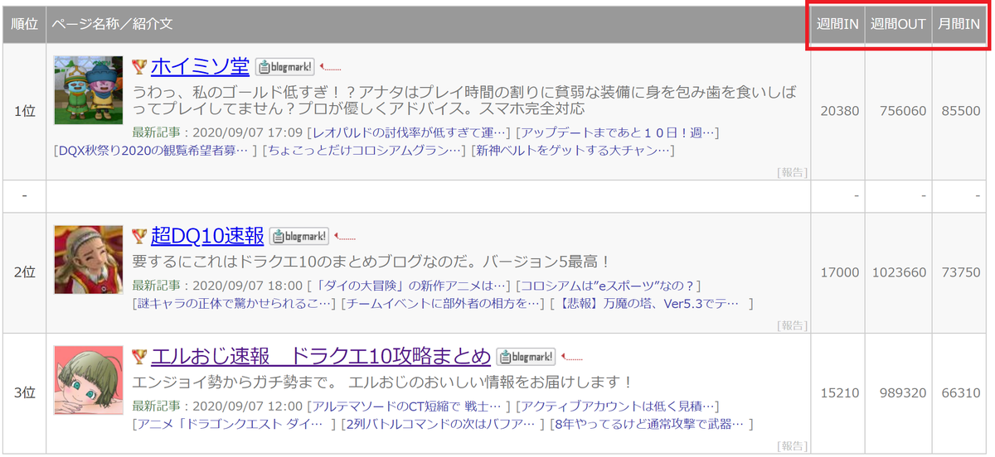The image size is (995, 457).
Task: Click 報告 link in the 1位 row
Action: click(793, 173)
